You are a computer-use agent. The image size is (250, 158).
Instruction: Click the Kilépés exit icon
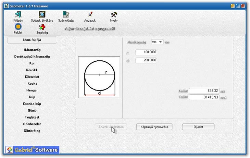(18, 14)
